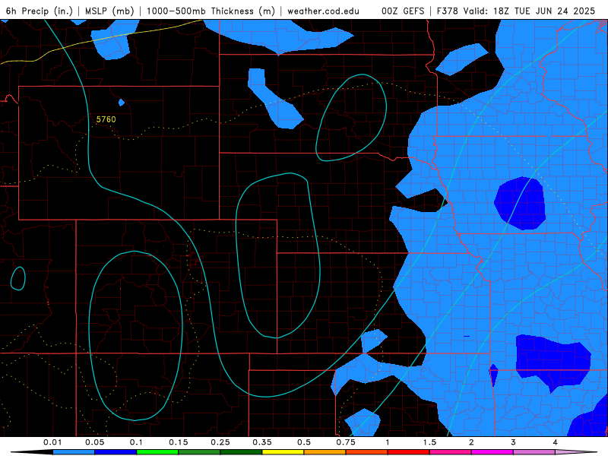
Task: Click the light blue 0.01–0.05 colorbar swatch
Action: click(x=74, y=452)
